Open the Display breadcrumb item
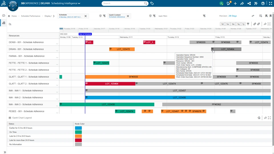This screenshot has height=154, width=274. pos(48,16)
